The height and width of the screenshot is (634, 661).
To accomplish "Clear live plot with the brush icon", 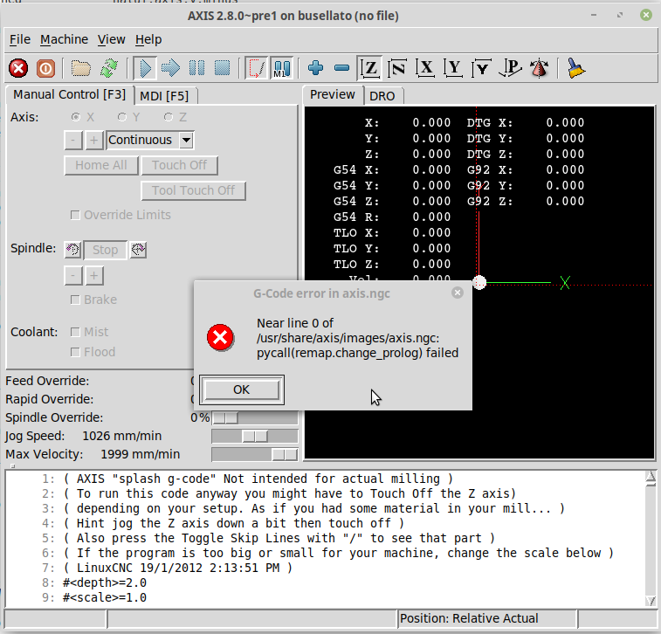I will [575, 68].
